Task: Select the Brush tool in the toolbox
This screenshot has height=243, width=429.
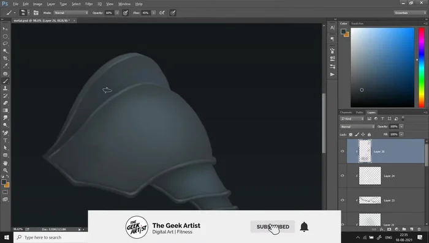Action: [x=5, y=81]
